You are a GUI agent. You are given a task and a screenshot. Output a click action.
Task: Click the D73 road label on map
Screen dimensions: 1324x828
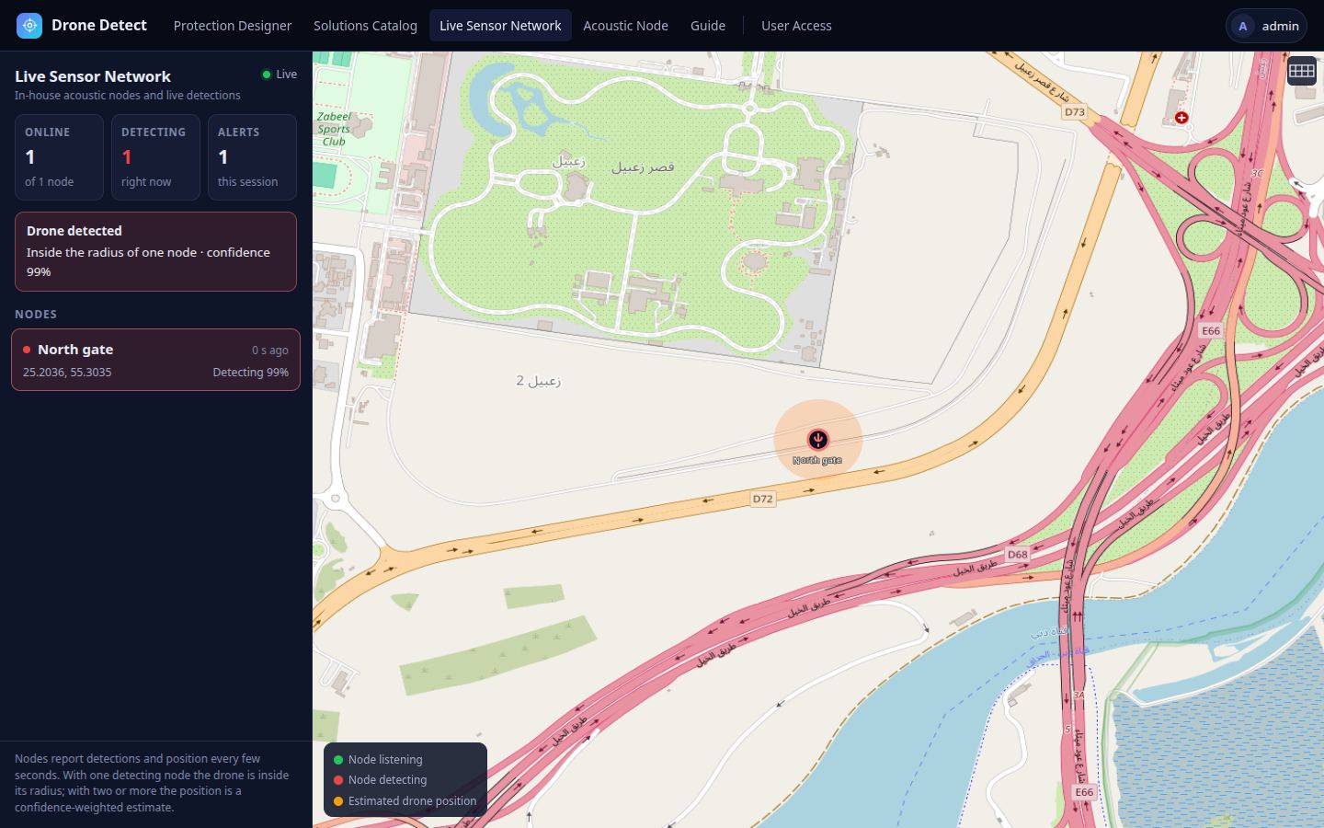coord(1075,112)
